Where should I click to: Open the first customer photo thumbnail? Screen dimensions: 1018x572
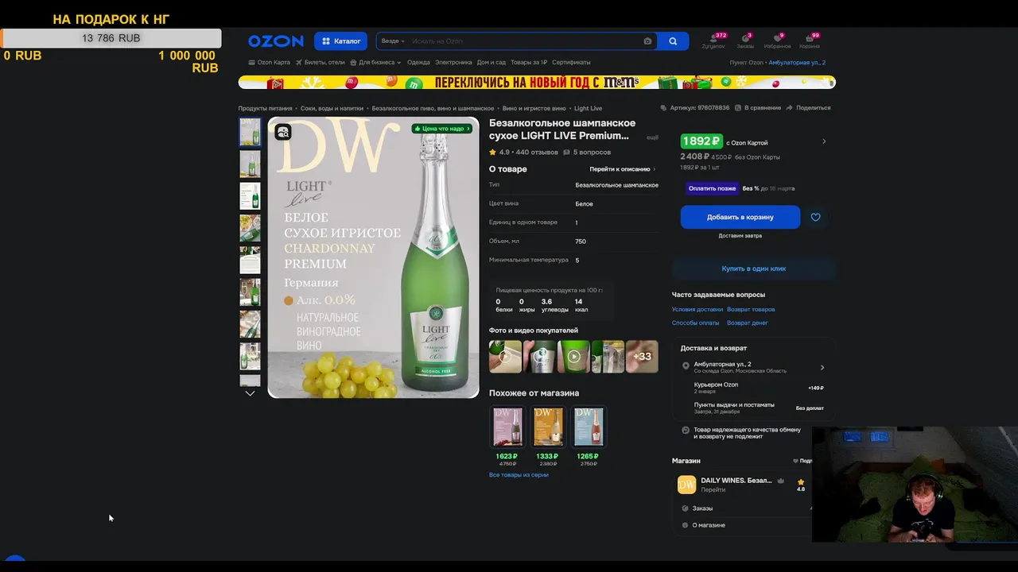(x=505, y=357)
